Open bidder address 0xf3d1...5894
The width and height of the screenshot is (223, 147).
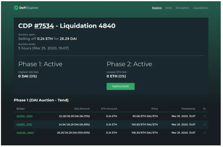point(25,116)
